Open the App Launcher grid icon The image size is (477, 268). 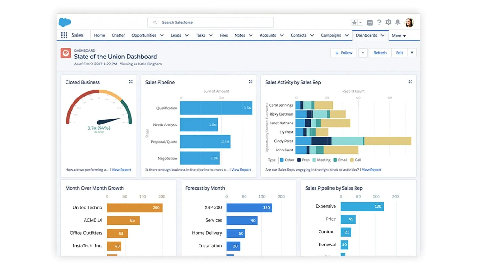tap(64, 35)
